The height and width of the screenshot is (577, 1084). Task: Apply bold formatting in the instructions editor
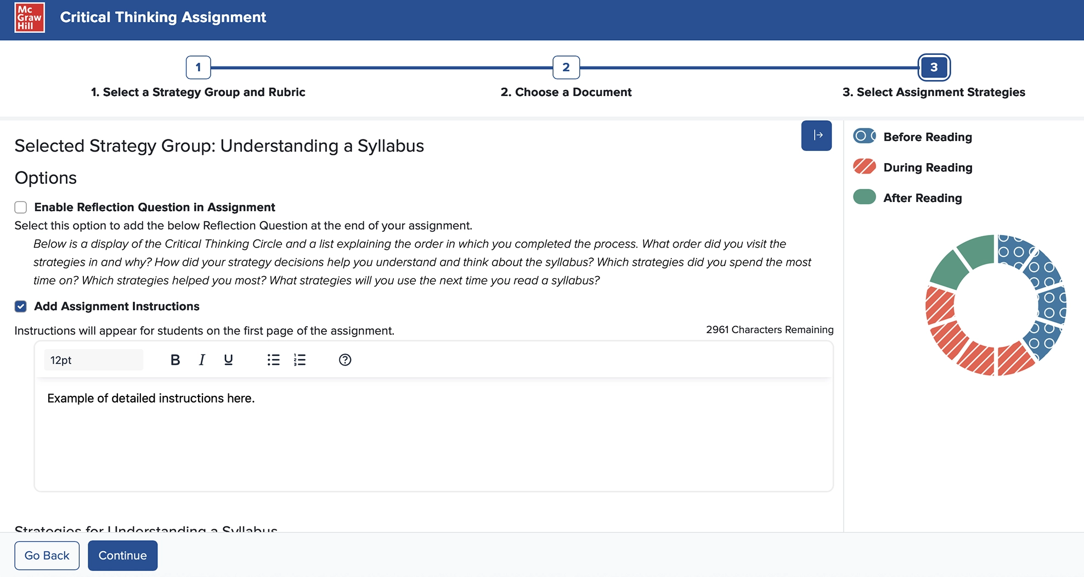tap(175, 360)
